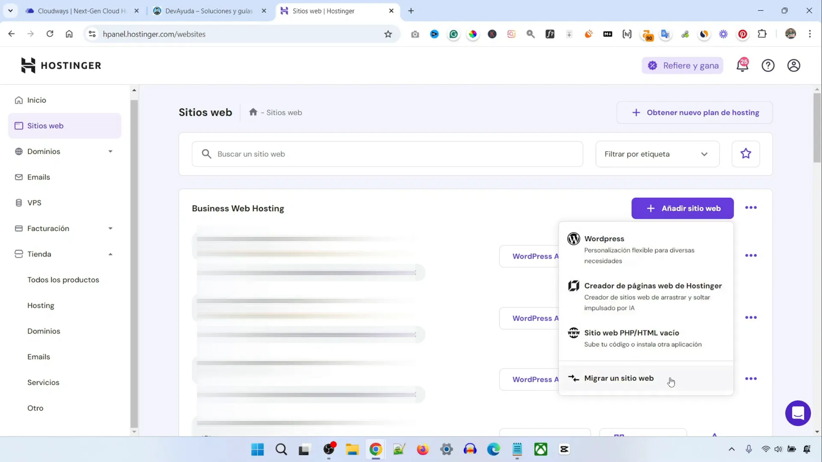
Task: Switch to the Cloudways browser tab
Action: click(77, 10)
